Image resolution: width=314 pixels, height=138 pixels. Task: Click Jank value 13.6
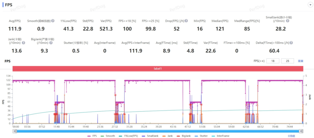tap(16, 51)
